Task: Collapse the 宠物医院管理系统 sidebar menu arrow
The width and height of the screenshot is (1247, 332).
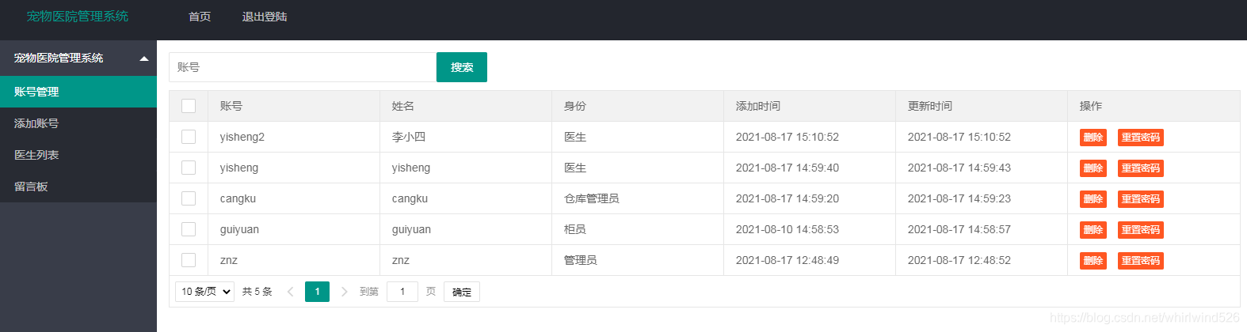Action: [x=143, y=58]
